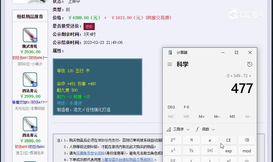Click the CE clear entry key
The width and height of the screenshot is (273, 162).
(228, 140)
